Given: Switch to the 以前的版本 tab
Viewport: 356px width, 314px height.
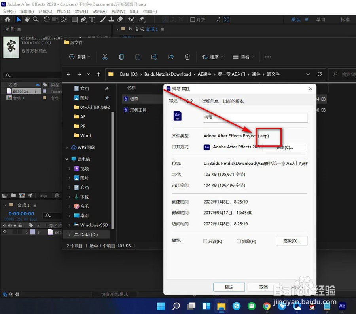Looking at the screenshot, I should [x=233, y=101].
